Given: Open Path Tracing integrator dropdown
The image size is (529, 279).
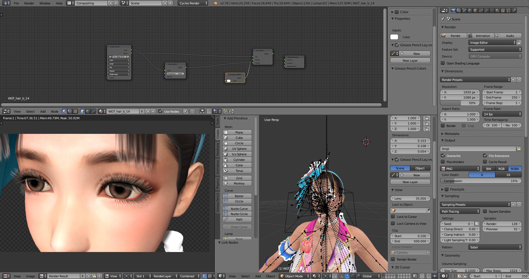Looking at the screenshot, I should pyautogui.click(x=460, y=211).
